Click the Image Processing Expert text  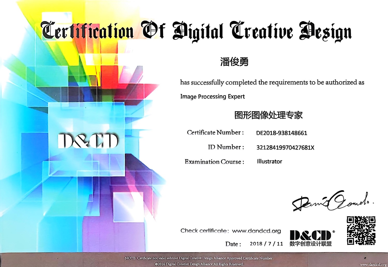[x=212, y=97]
